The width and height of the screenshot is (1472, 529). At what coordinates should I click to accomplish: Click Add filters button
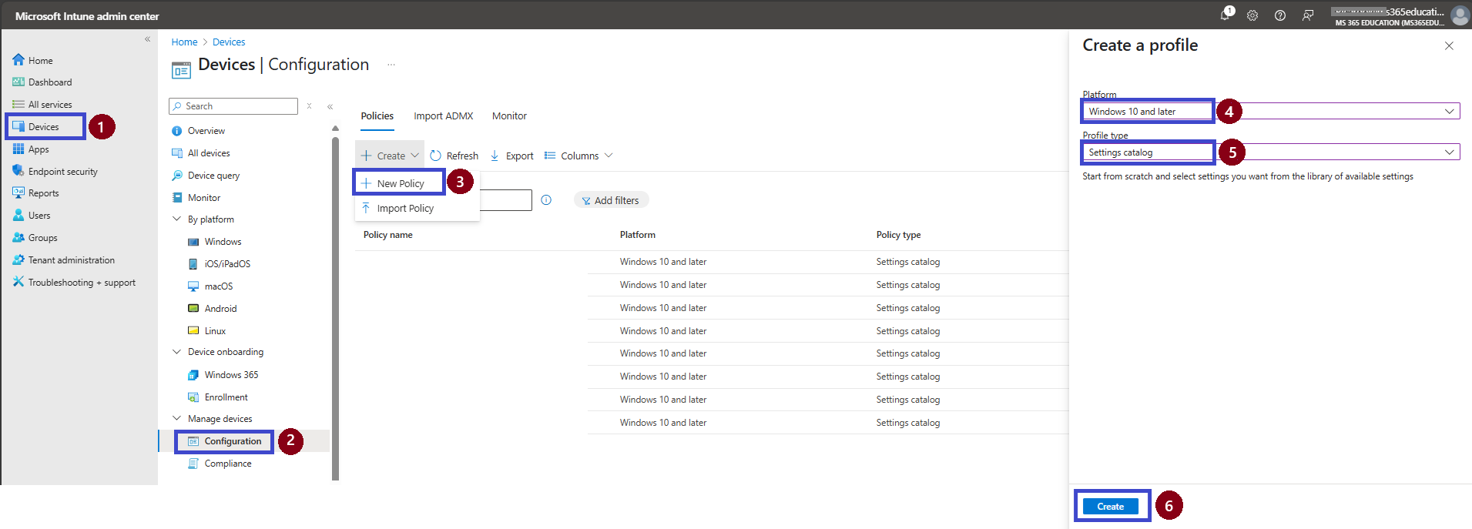click(x=611, y=200)
